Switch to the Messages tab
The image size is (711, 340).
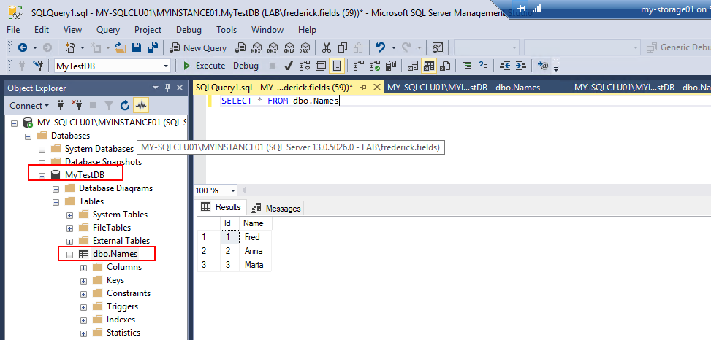(277, 208)
